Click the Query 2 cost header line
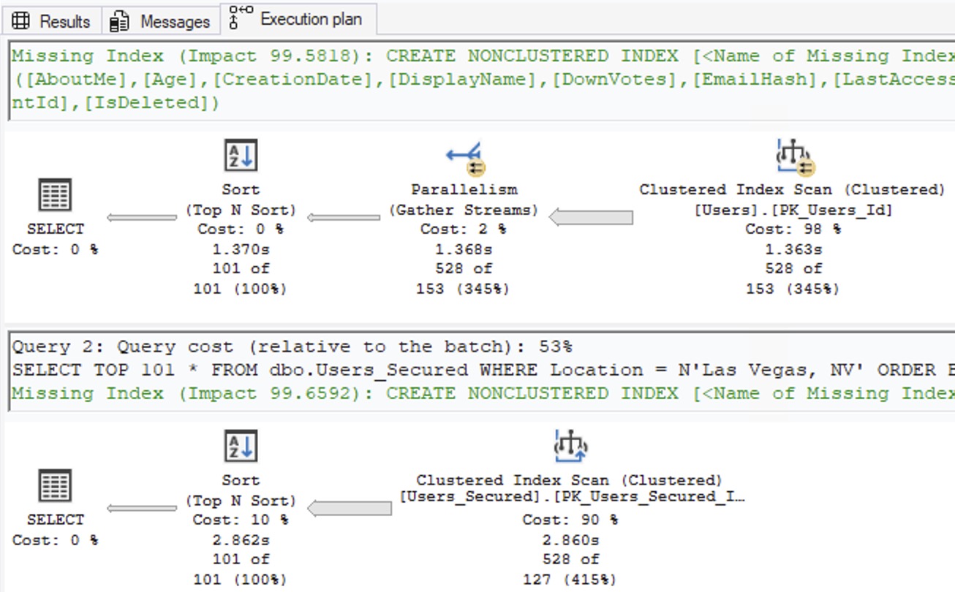Image resolution: width=955 pixels, height=592 pixels. [292, 346]
